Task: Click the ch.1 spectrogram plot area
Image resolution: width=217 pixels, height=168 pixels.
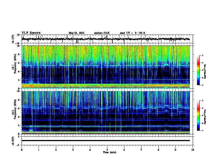Action: (x=106, y=67)
